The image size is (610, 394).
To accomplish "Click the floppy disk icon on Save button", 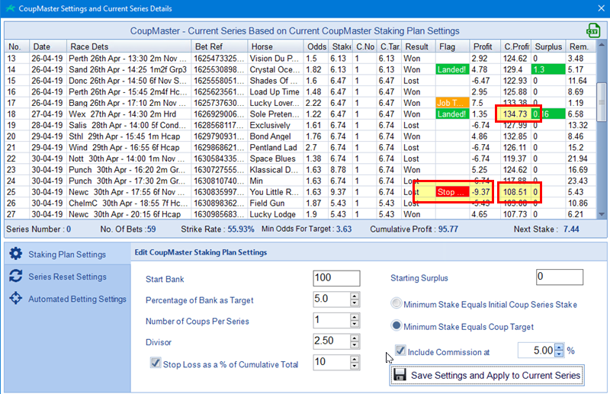I will tap(400, 375).
